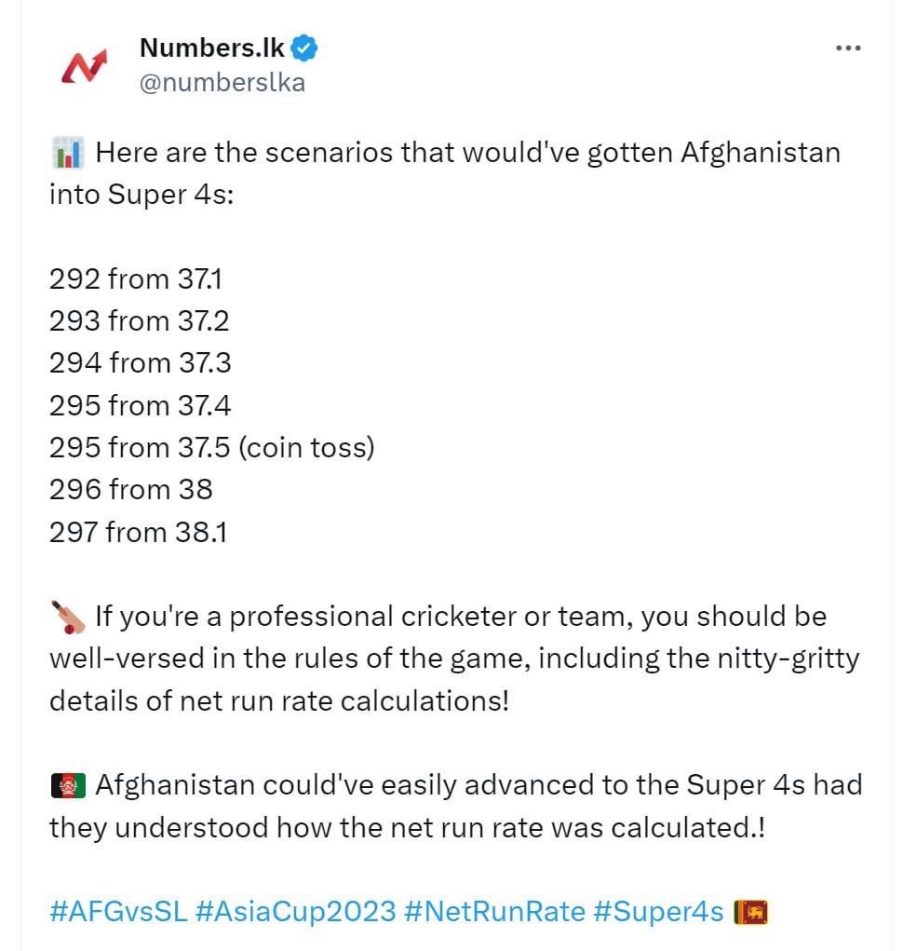Click the 'Here are the scenarios' opening sentence

coord(445,173)
